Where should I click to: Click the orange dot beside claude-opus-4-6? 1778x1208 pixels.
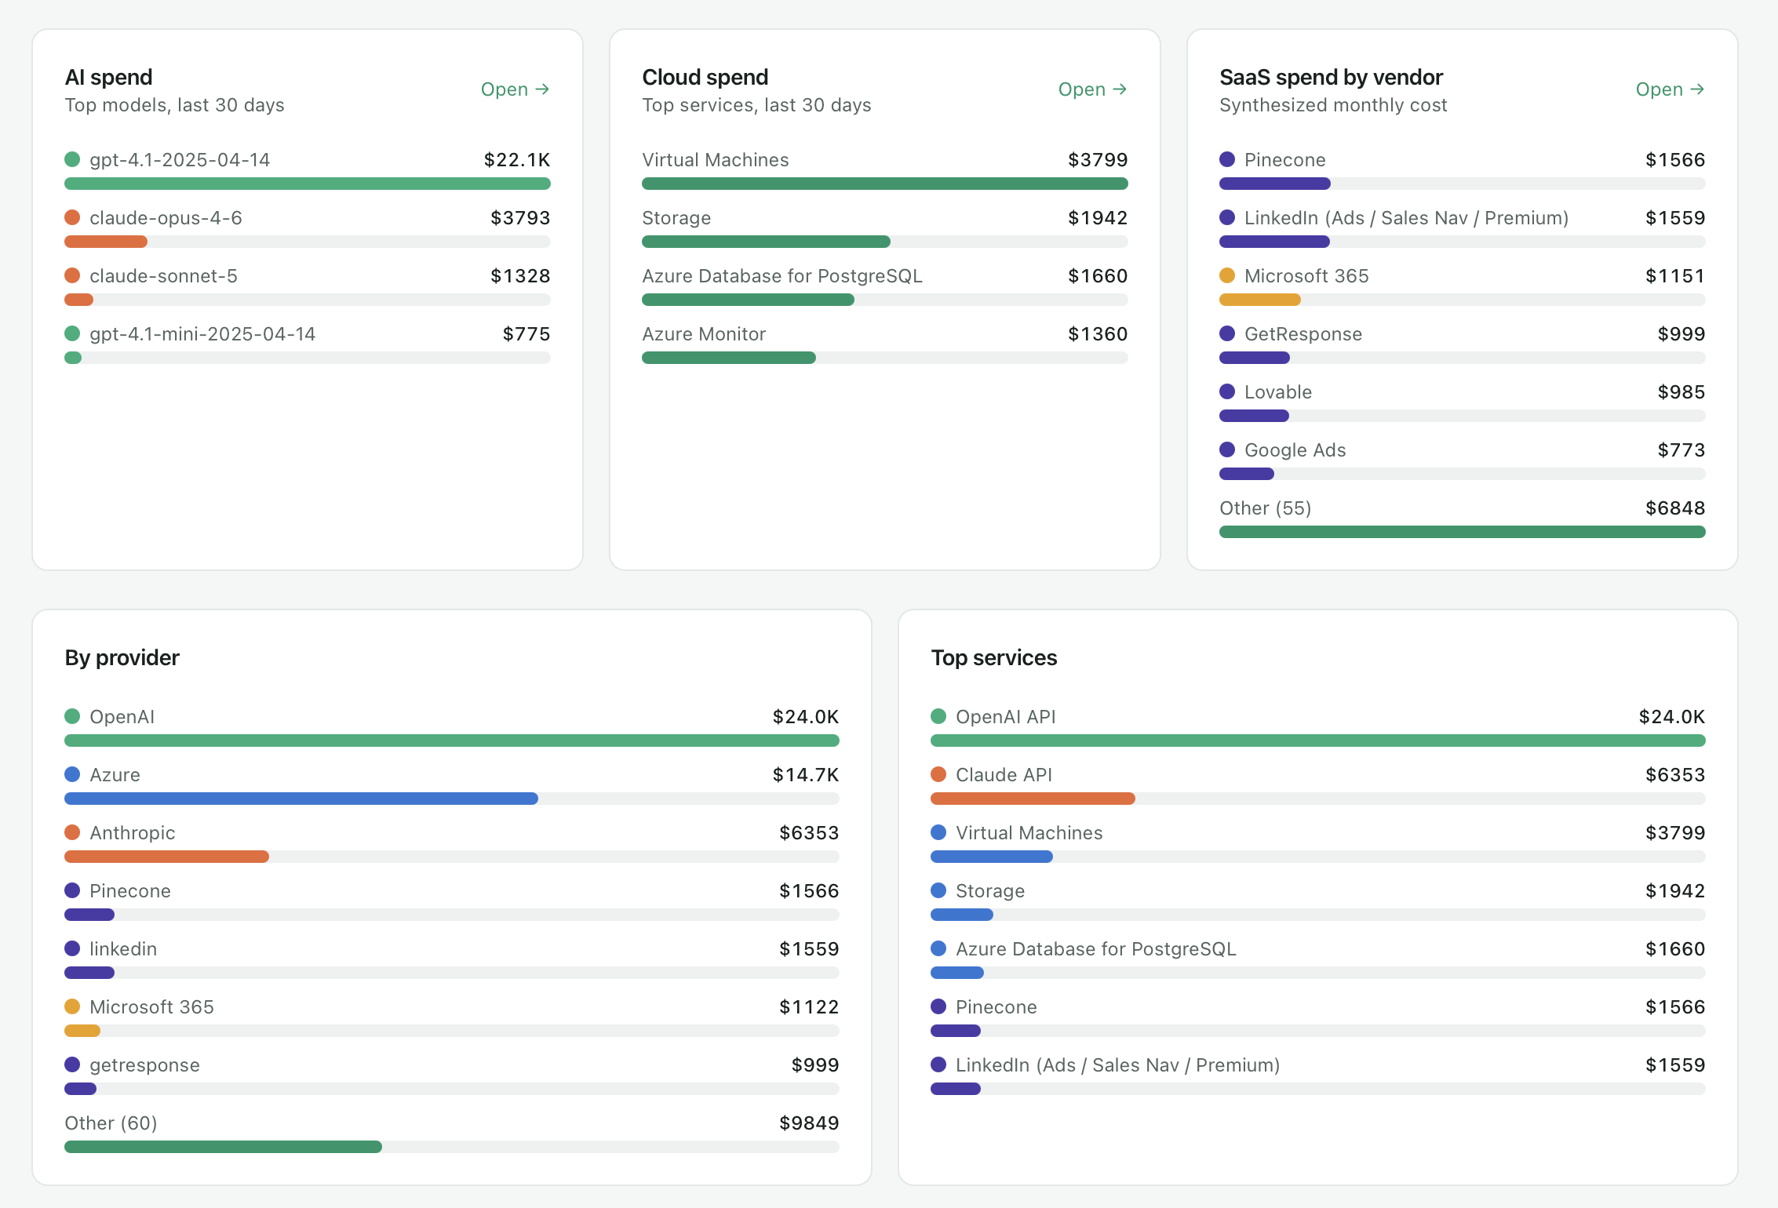[72, 217]
